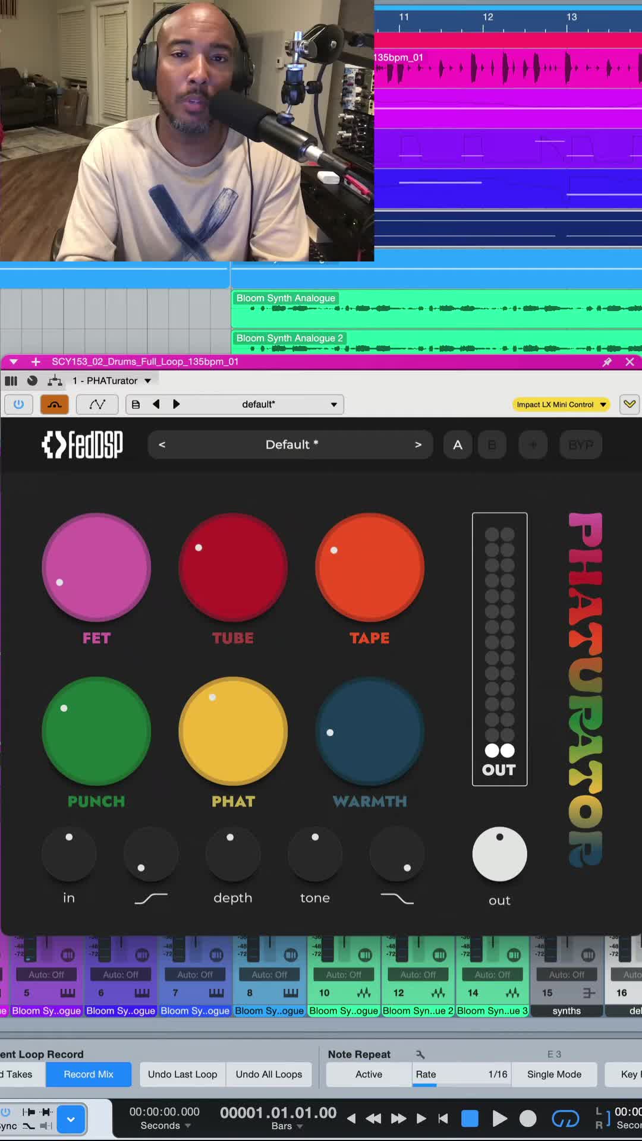Click the small 'in' gain knob
The width and height of the screenshot is (642, 1141).
point(69,854)
